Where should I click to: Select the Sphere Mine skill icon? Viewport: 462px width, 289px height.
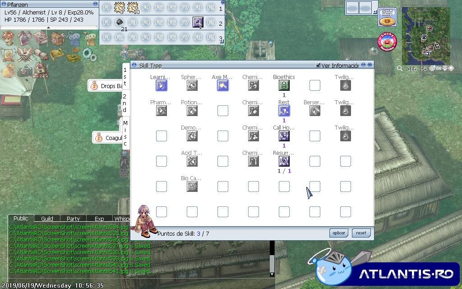(192, 85)
